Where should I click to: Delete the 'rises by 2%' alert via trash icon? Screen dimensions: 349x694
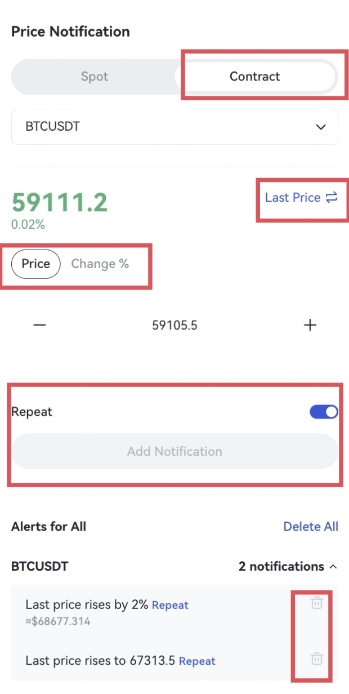point(317,603)
